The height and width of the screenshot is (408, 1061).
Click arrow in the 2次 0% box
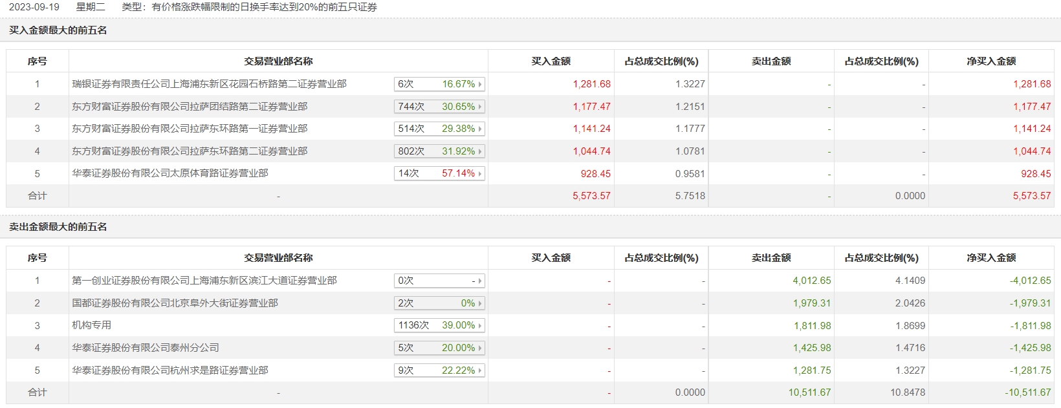click(480, 303)
